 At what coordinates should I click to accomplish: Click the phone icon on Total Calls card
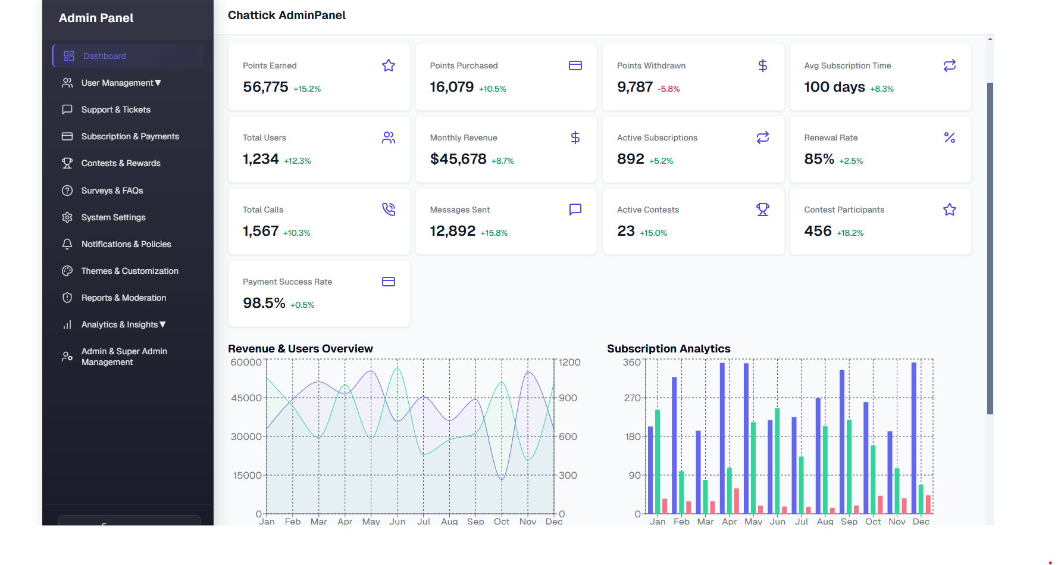click(x=389, y=209)
